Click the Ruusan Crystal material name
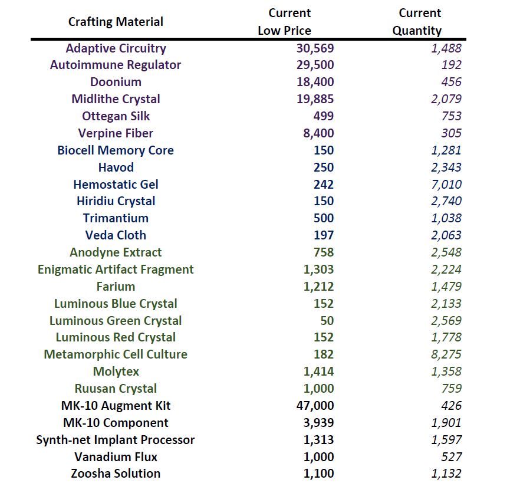Viewport: 510px width, 493px height. pos(116,389)
